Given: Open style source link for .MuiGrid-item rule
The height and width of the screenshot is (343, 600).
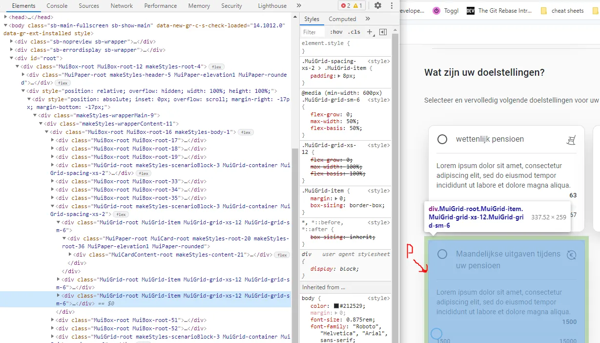Looking at the screenshot, I should [x=378, y=191].
